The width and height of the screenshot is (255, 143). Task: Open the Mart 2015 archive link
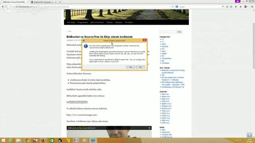tap(165, 94)
